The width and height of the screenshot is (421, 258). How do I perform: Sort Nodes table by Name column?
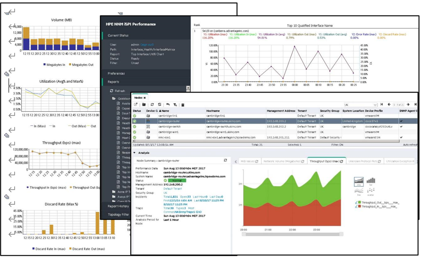[164, 111]
